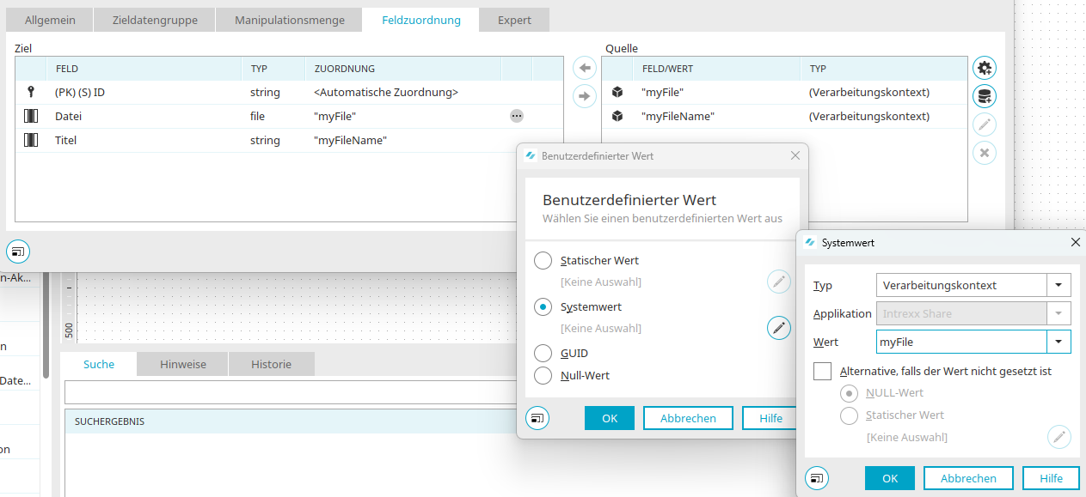Open the Wert myFile dropdown arrow
The image size is (1086, 497).
click(x=1058, y=342)
